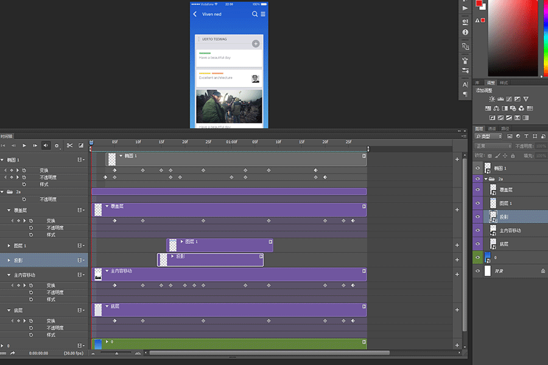Step to the previous frame
The width and height of the screenshot is (548, 365).
(13, 145)
